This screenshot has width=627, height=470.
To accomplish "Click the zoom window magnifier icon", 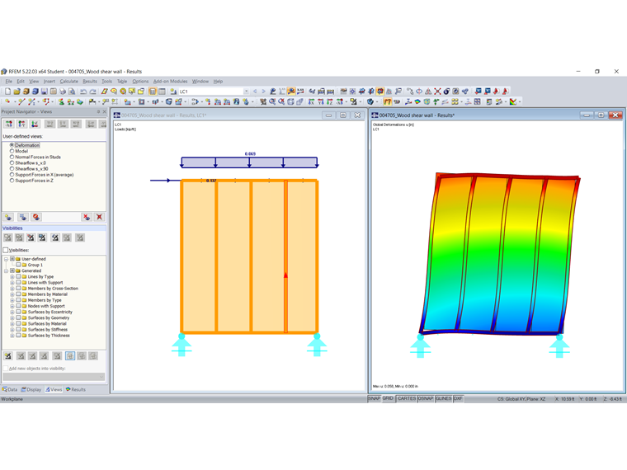I will pyautogui.click(x=272, y=102).
